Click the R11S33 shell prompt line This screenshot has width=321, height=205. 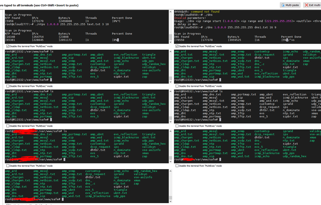coord(198,80)
